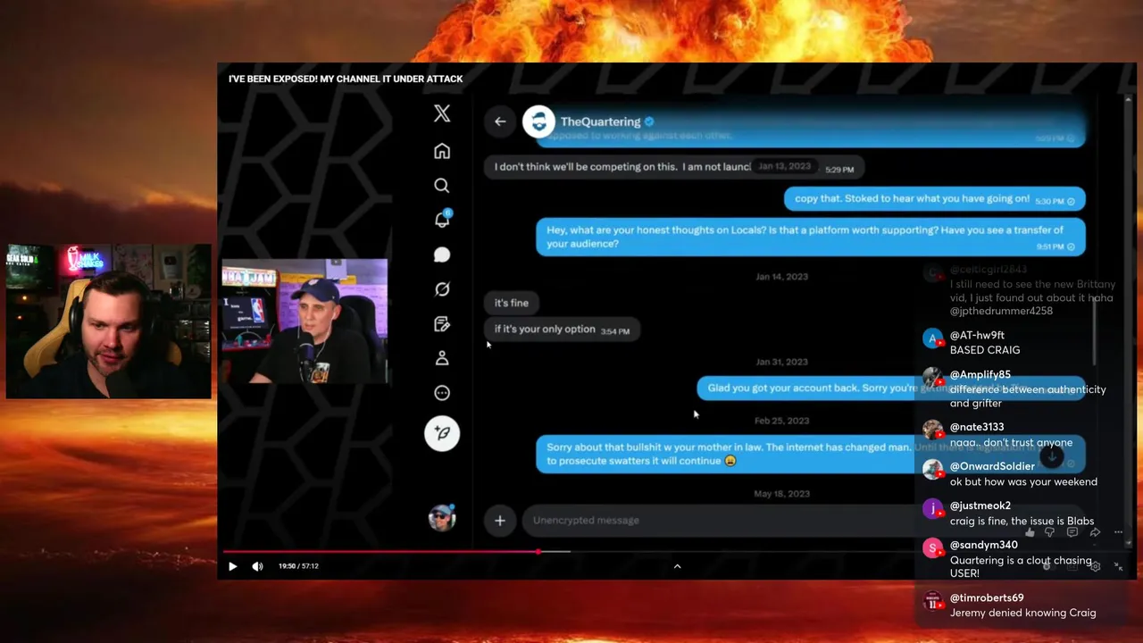Click message "if it's your only option"
This screenshot has width=1143, height=643.
[x=562, y=330]
